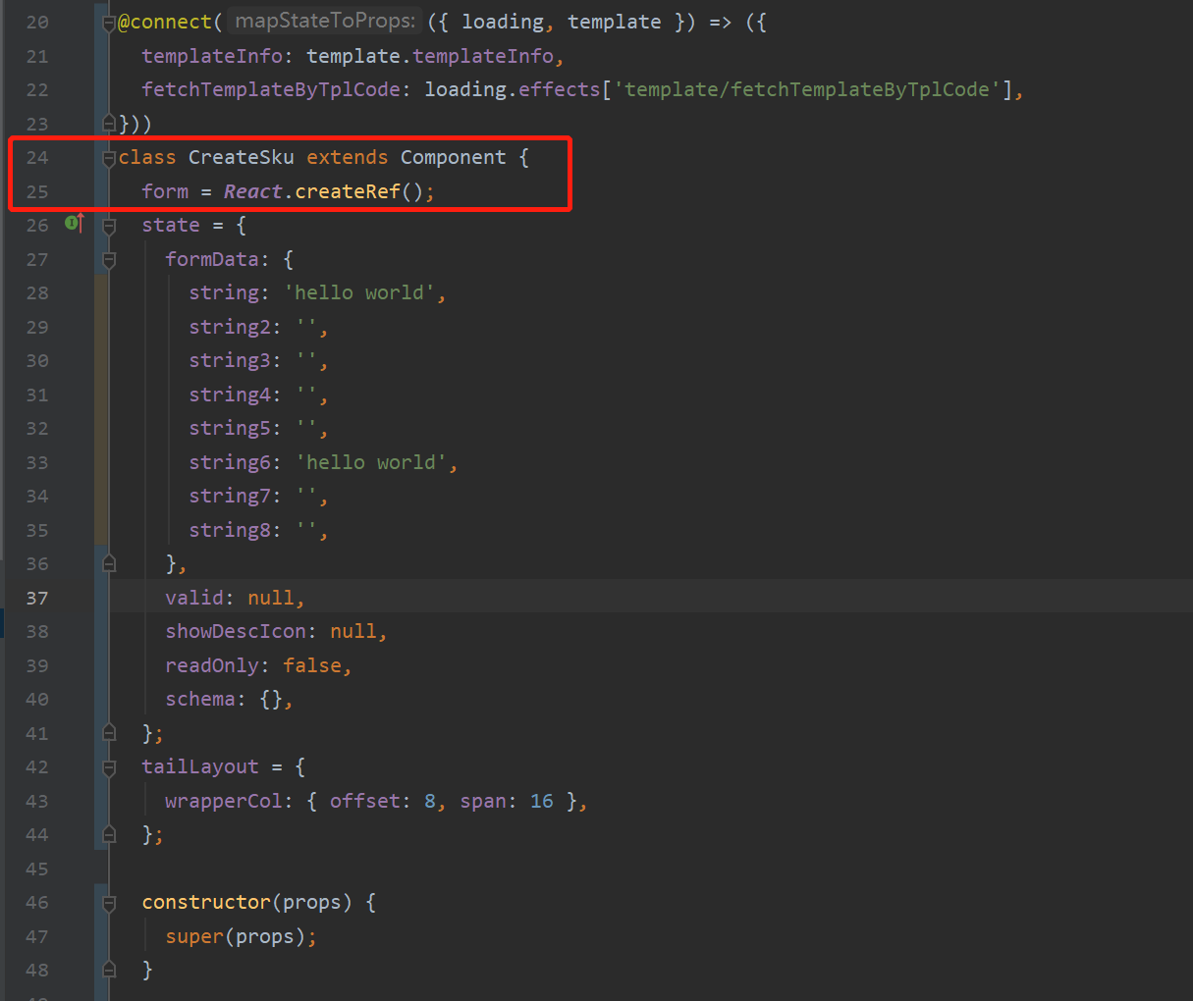Click the fold-end marker closing the formData object

[x=108, y=563]
